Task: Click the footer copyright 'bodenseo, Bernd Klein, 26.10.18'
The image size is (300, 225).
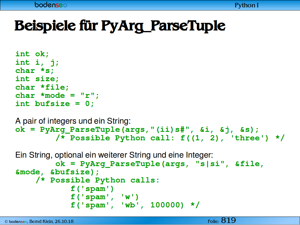Action: [x=39, y=221]
